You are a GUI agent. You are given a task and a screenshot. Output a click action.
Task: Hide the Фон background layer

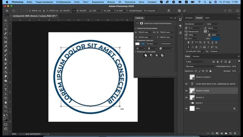coord(186,108)
